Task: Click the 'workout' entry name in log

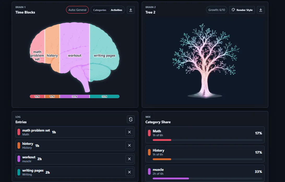Action: tap(29, 157)
